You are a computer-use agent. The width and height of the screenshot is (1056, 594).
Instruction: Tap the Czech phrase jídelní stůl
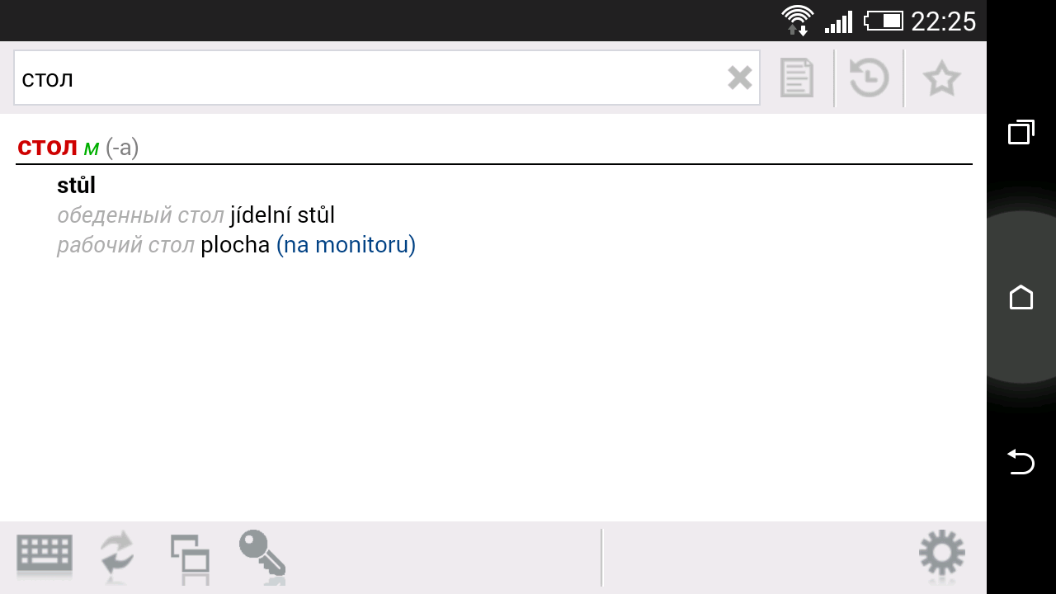[x=282, y=216]
